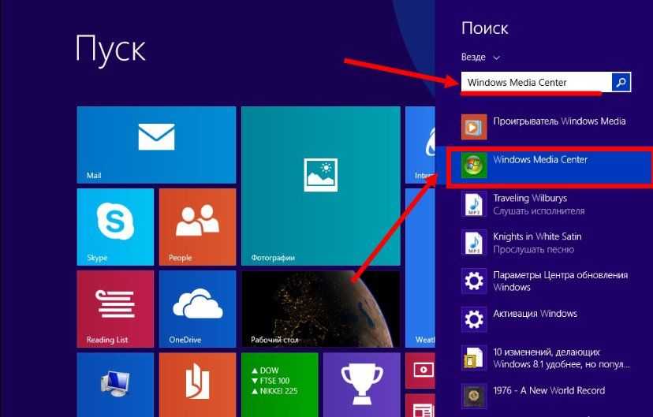
Task: Open the People tile
Action: coord(197,226)
